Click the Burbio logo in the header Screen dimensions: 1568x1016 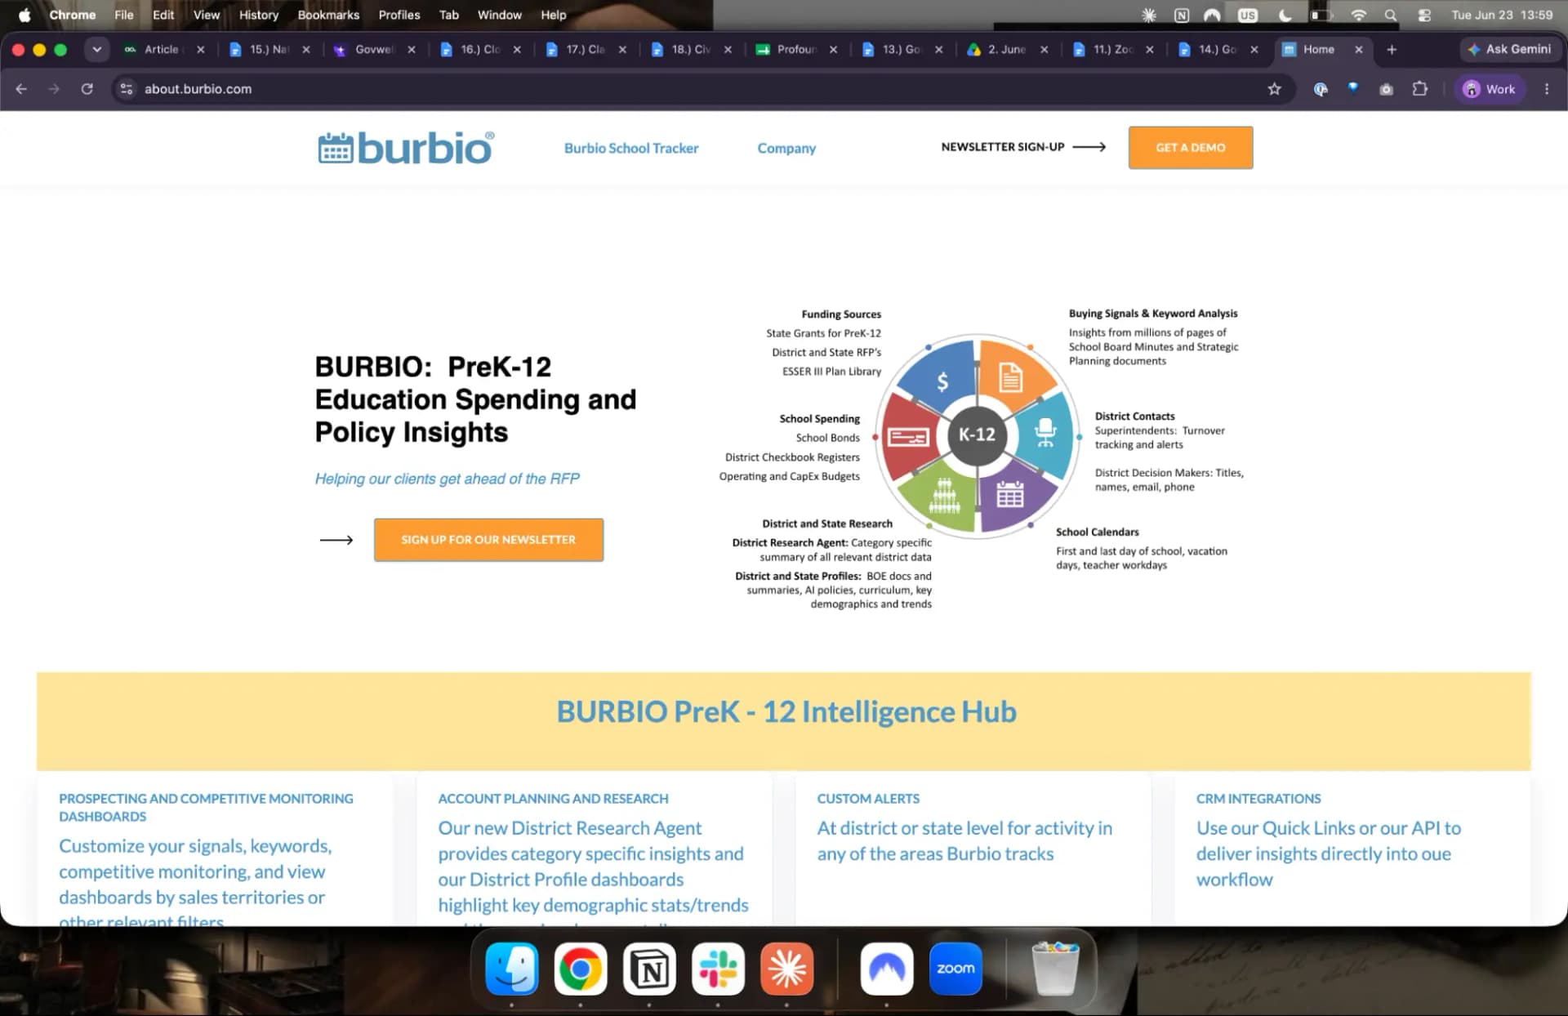pyautogui.click(x=406, y=148)
